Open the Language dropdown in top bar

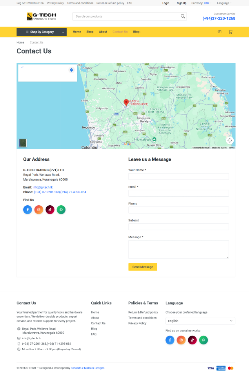pos(224,3)
